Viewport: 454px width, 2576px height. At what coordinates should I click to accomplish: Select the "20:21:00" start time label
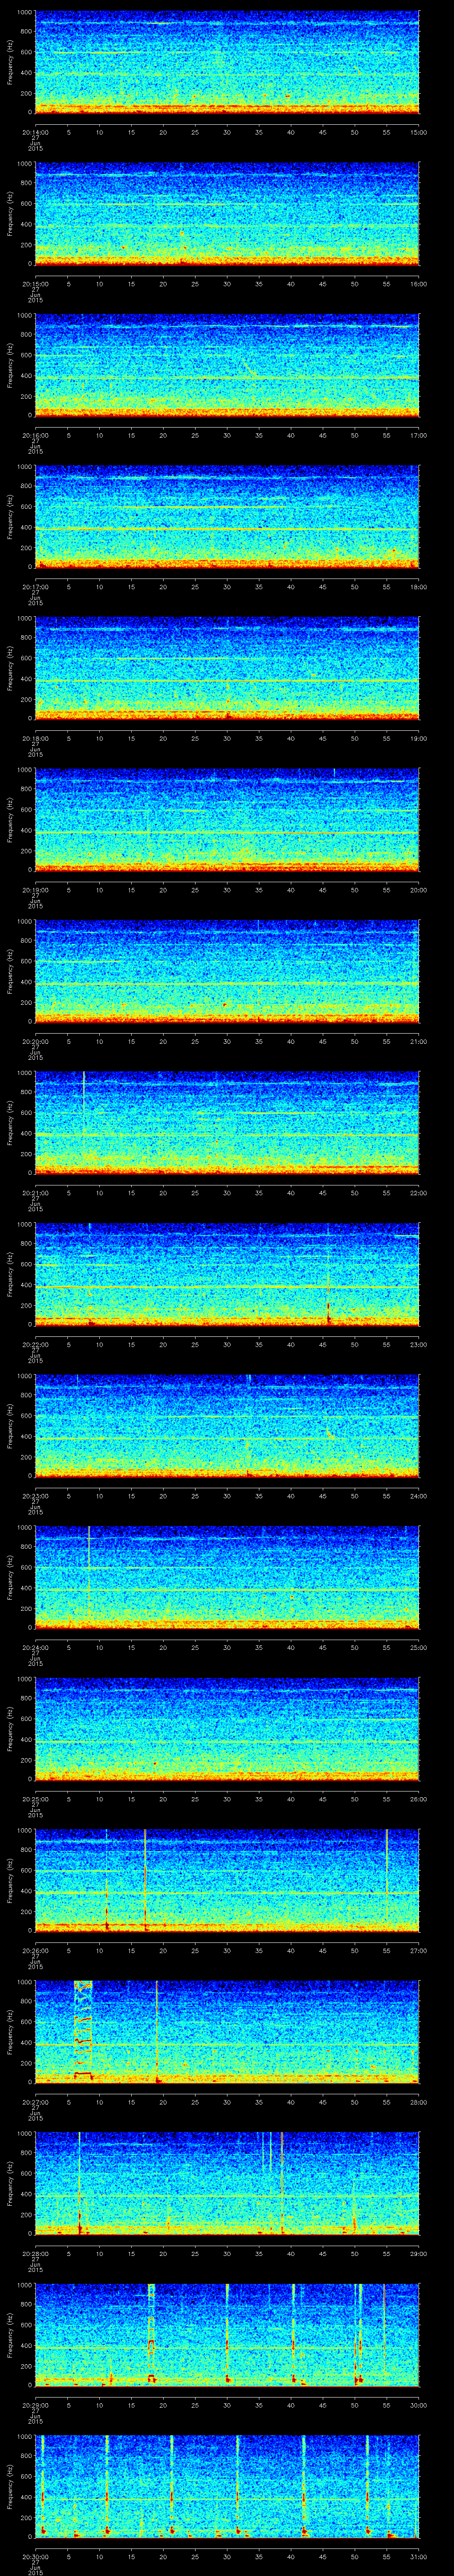(36, 1193)
